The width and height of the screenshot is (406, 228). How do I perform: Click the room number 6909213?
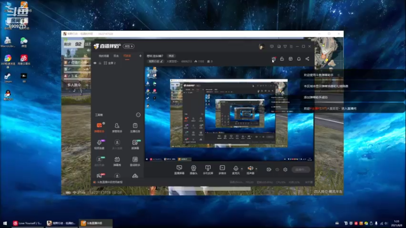(186, 61)
